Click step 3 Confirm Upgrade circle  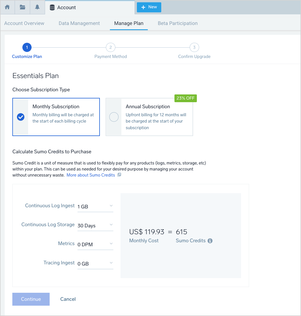point(194,48)
